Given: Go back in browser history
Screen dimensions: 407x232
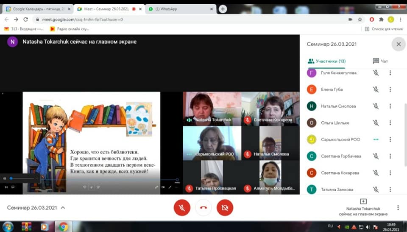Looking at the screenshot, I should pos(6,20).
